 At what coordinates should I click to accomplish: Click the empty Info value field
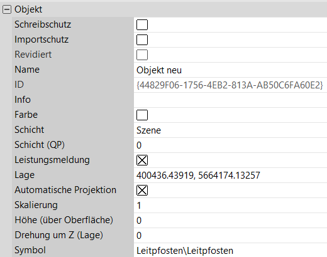(230, 100)
